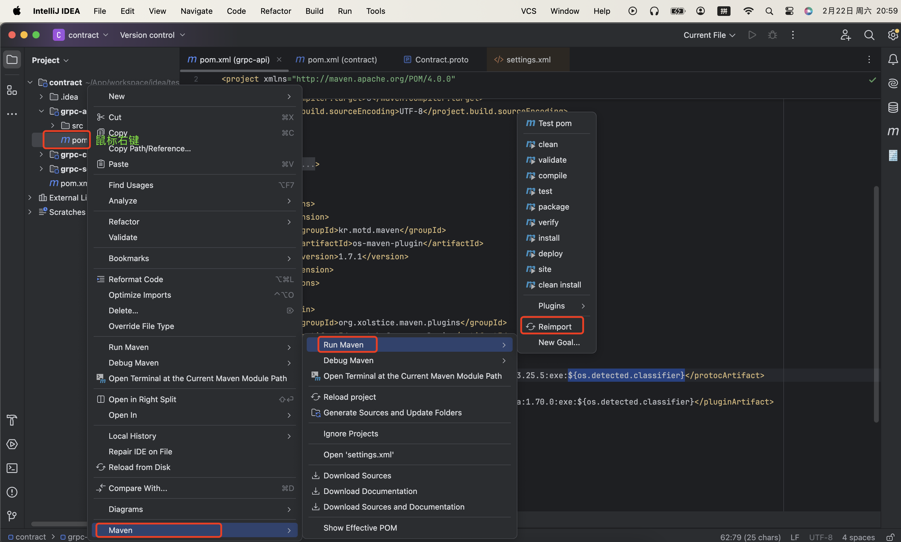Open the Problems tool window icon
Viewport: 901px width, 542px height.
12,492
